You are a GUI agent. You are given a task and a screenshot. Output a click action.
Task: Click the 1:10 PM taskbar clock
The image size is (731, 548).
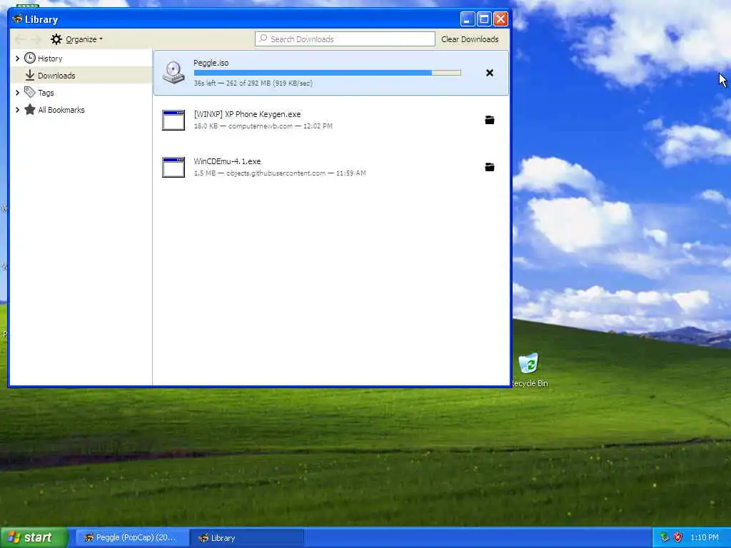pos(705,537)
